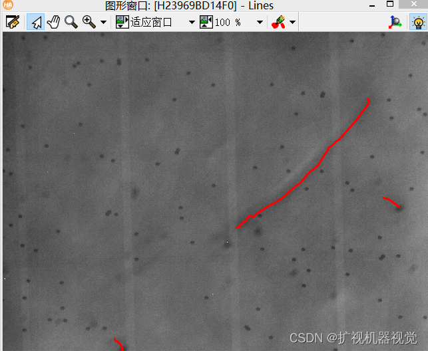428x351 pixels.
Task: Expand the 适应窗口 dropdown arrow
Action: click(x=192, y=22)
